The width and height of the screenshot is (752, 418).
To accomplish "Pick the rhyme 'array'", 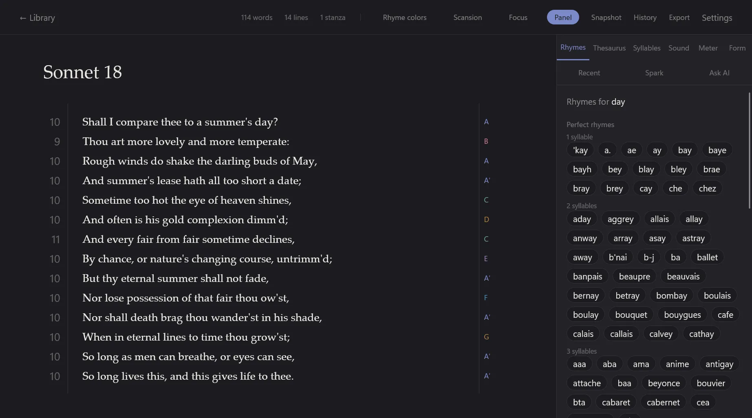I will [623, 238].
